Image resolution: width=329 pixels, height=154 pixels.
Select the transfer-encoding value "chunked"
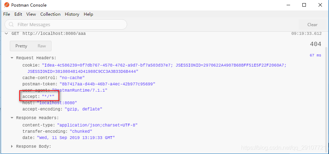pyautogui.click(x=81, y=131)
